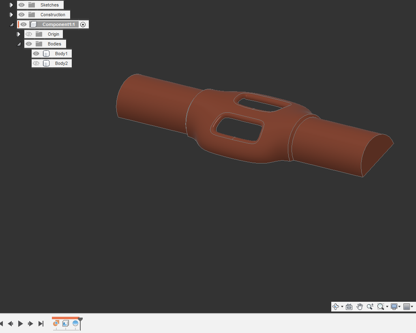Click the Grid and Snaps icon
Viewport: 416px width, 333px height.
pos(407,307)
